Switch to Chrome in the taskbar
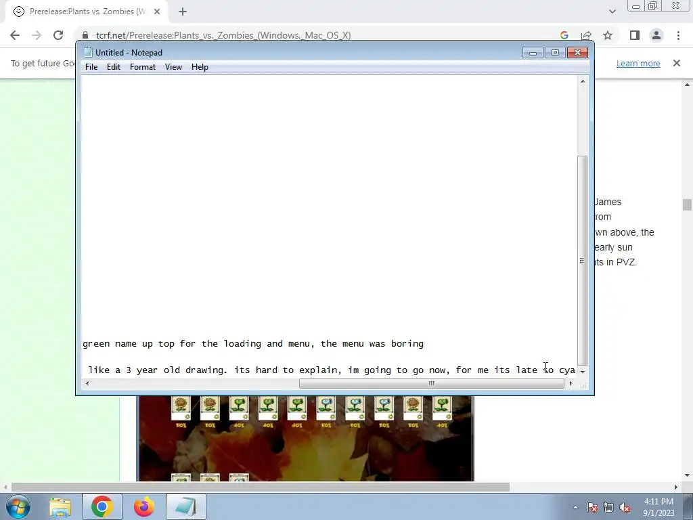This screenshot has width=693, height=520. pyautogui.click(x=102, y=506)
